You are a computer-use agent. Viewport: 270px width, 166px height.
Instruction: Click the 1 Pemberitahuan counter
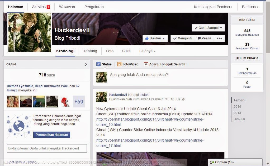[x=247, y=71]
